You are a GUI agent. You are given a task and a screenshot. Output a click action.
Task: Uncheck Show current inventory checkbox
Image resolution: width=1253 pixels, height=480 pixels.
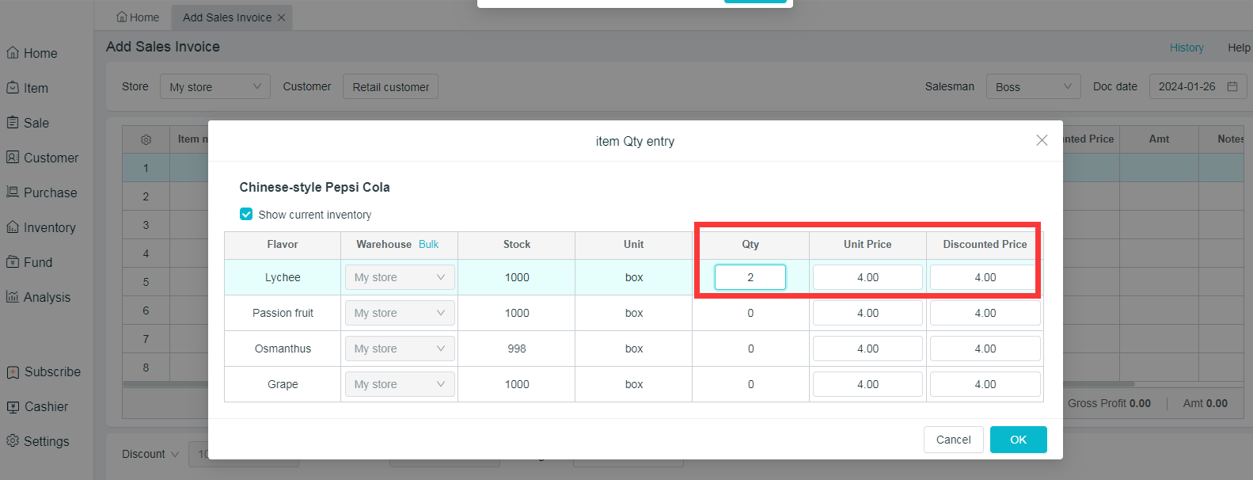click(x=246, y=215)
